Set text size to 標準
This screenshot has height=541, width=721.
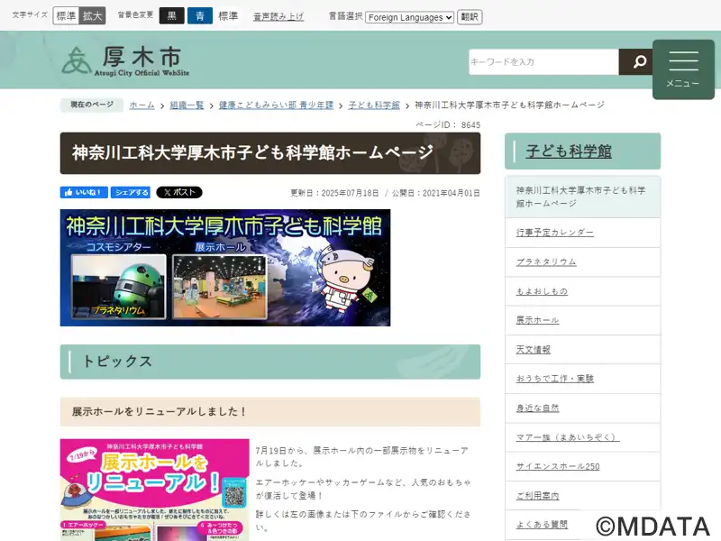(66, 16)
